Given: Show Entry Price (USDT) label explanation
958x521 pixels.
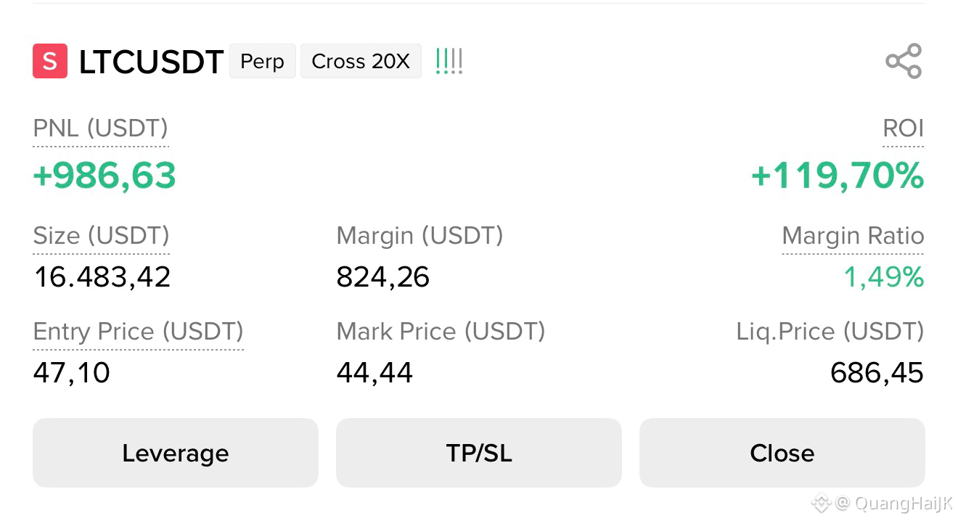Looking at the screenshot, I should coord(139,332).
